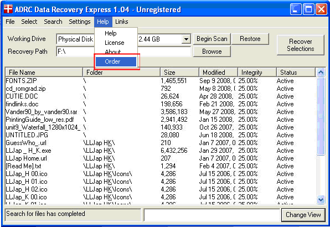Select the LLJap_H 01.ico file row
Viewport: 330px width, 227px height.
coord(161,182)
